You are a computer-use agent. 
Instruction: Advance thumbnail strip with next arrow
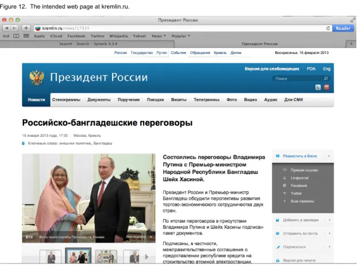pyautogui.click(x=147, y=256)
